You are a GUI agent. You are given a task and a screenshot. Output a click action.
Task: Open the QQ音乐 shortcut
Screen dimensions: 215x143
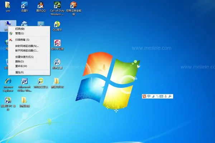57,26
